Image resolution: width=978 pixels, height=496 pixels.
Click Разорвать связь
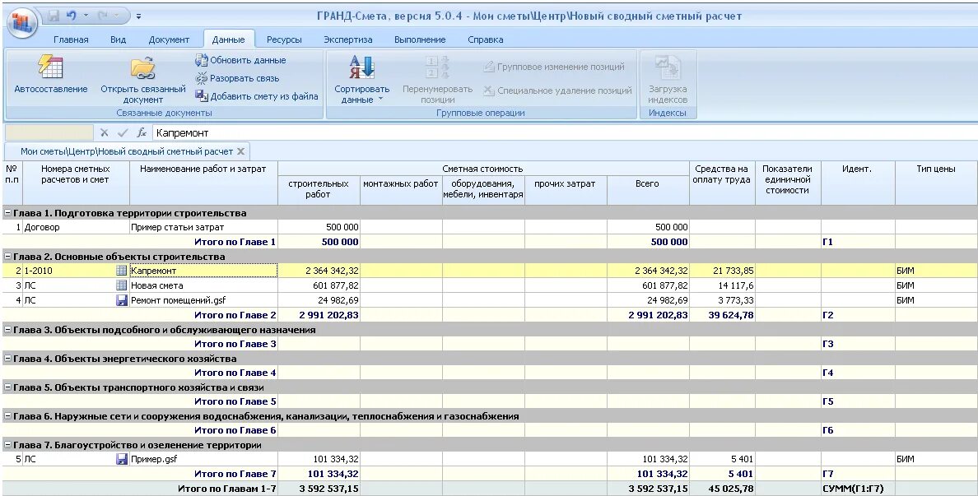[x=237, y=78]
